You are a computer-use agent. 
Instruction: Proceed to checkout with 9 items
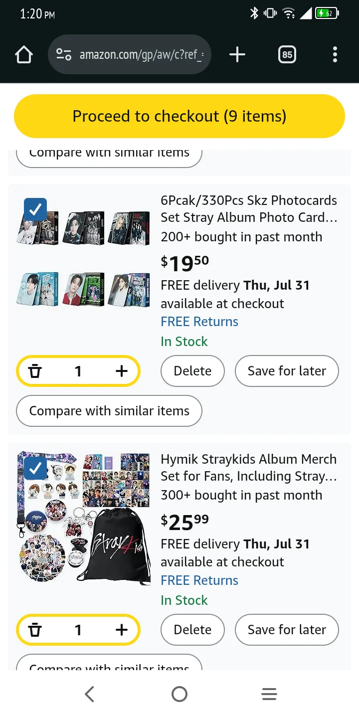(x=179, y=116)
